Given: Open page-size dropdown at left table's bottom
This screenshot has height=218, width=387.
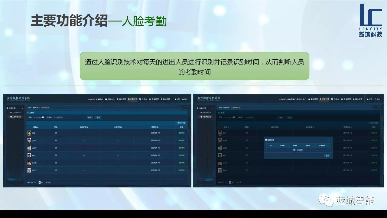Looking at the screenshot, I should pyautogui.click(x=39, y=183).
